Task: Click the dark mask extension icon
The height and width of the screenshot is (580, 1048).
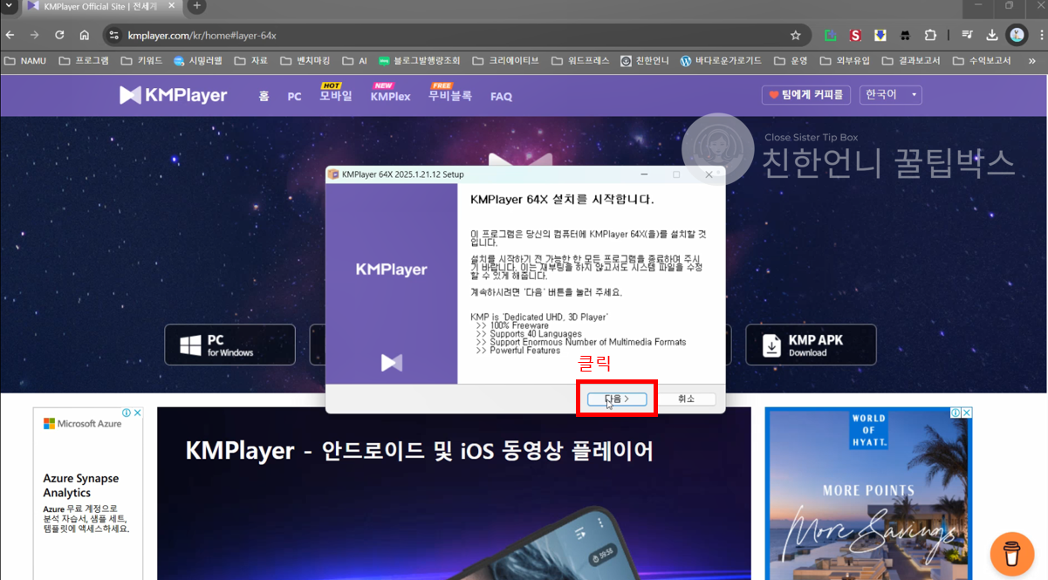Action: (905, 35)
